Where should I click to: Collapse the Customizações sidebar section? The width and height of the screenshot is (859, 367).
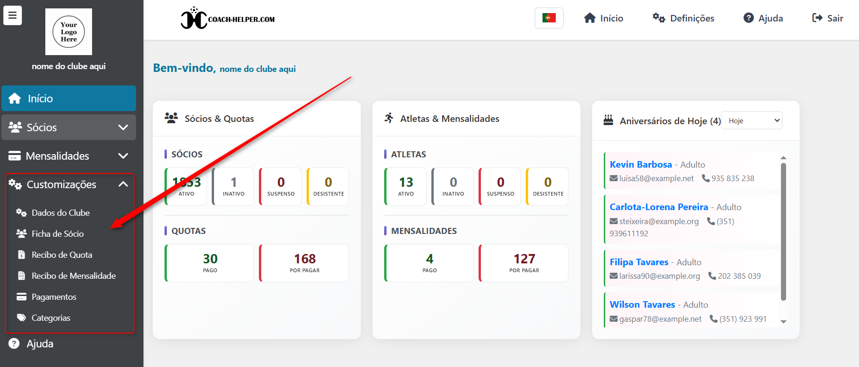pyautogui.click(x=123, y=184)
